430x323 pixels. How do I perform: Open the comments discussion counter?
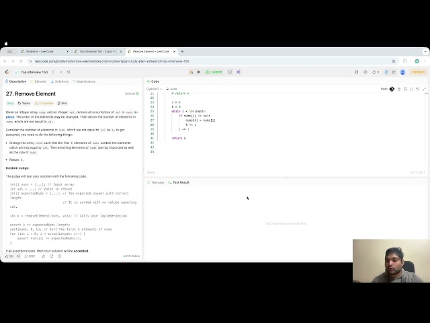(x=30, y=256)
